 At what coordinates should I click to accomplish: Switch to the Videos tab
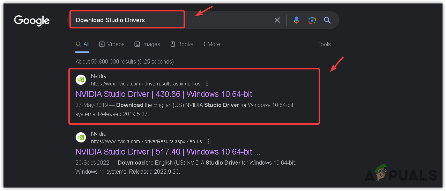click(x=112, y=44)
